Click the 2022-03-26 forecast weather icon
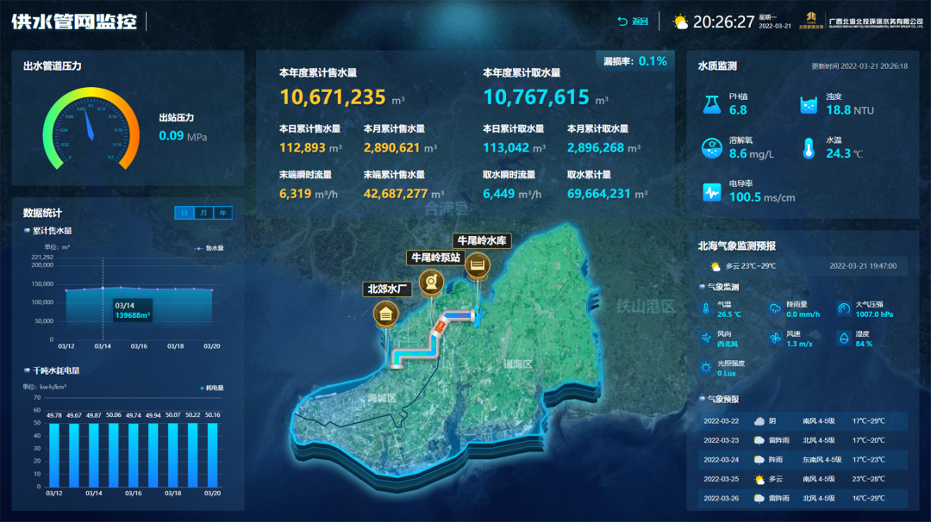 click(x=759, y=498)
